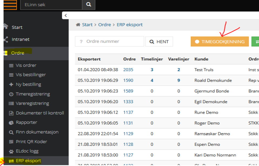Sort by Ordre column header
This screenshot has width=259, height=166.
(x=129, y=59)
